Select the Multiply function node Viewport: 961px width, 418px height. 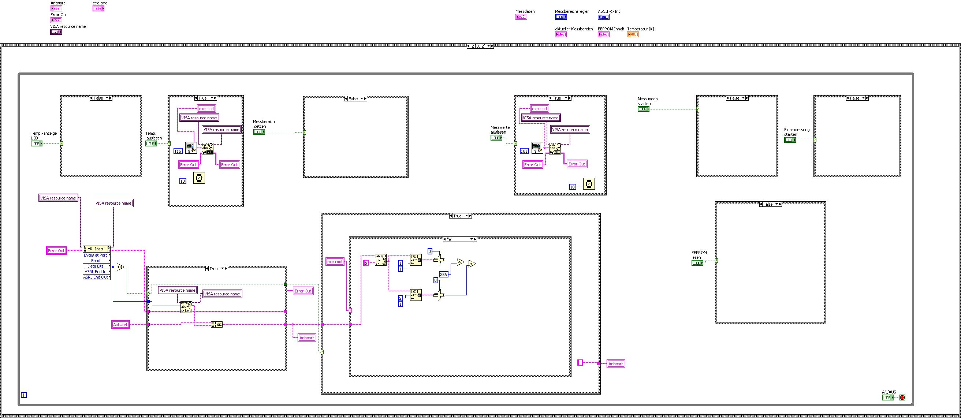(x=460, y=262)
